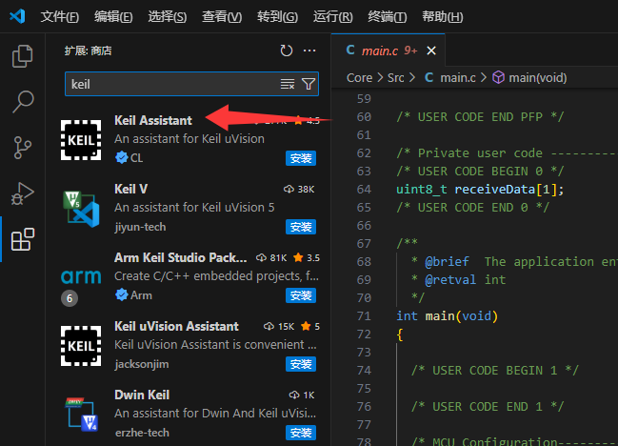Click the extension pack count badge 6

tap(70, 298)
